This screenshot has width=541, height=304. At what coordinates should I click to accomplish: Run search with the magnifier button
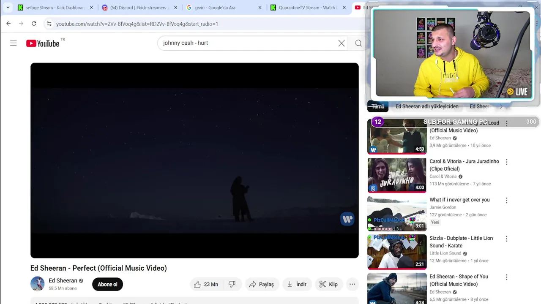click(x=358, y=43)
